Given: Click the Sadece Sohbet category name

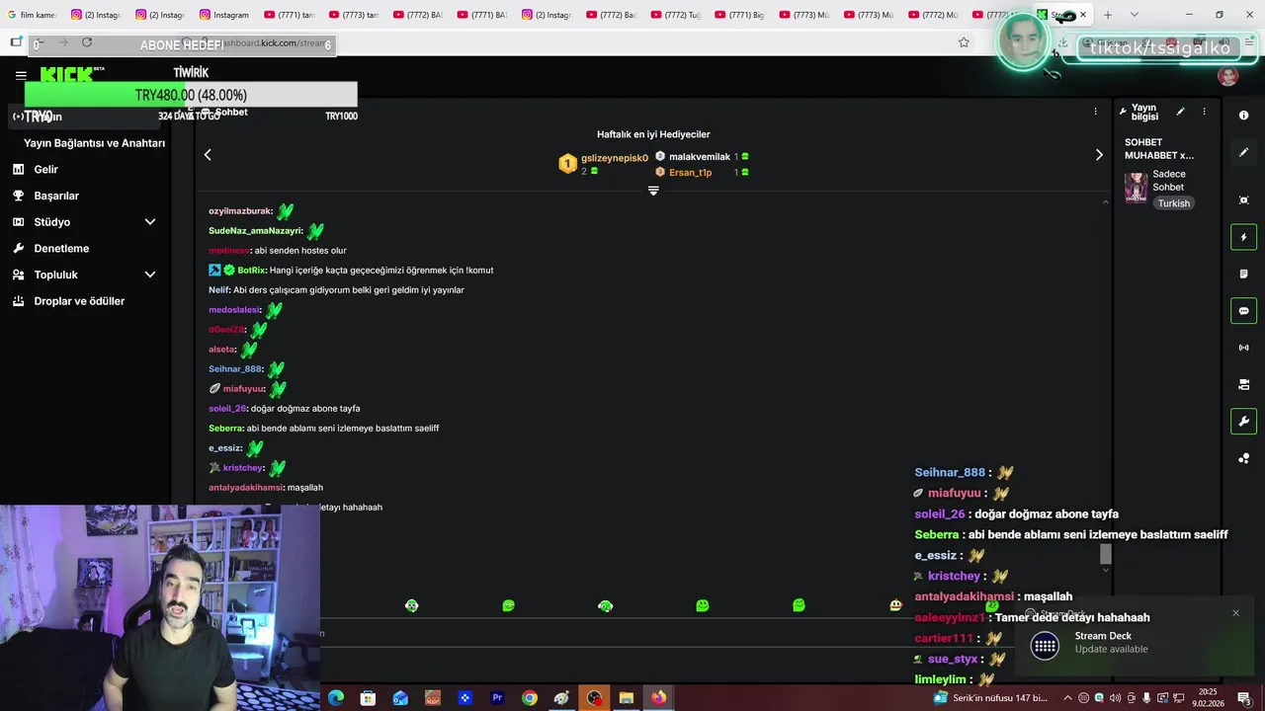Looking at the screenshot, I should point(1169,181).
